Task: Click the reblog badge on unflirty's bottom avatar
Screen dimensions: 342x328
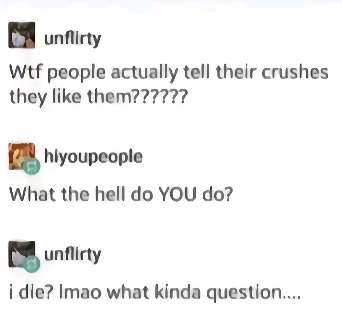Action: pos(32,264)
